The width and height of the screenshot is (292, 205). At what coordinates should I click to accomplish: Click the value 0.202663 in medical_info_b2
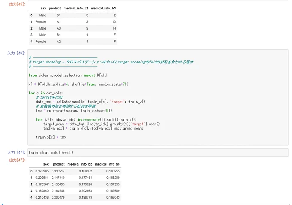85,191
